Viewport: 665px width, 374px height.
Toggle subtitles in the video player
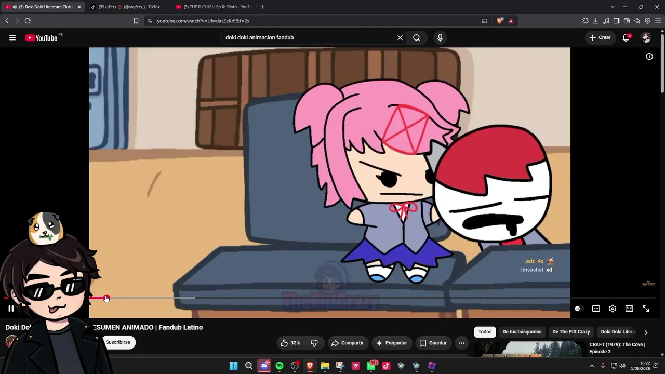(x=596, y=309)
